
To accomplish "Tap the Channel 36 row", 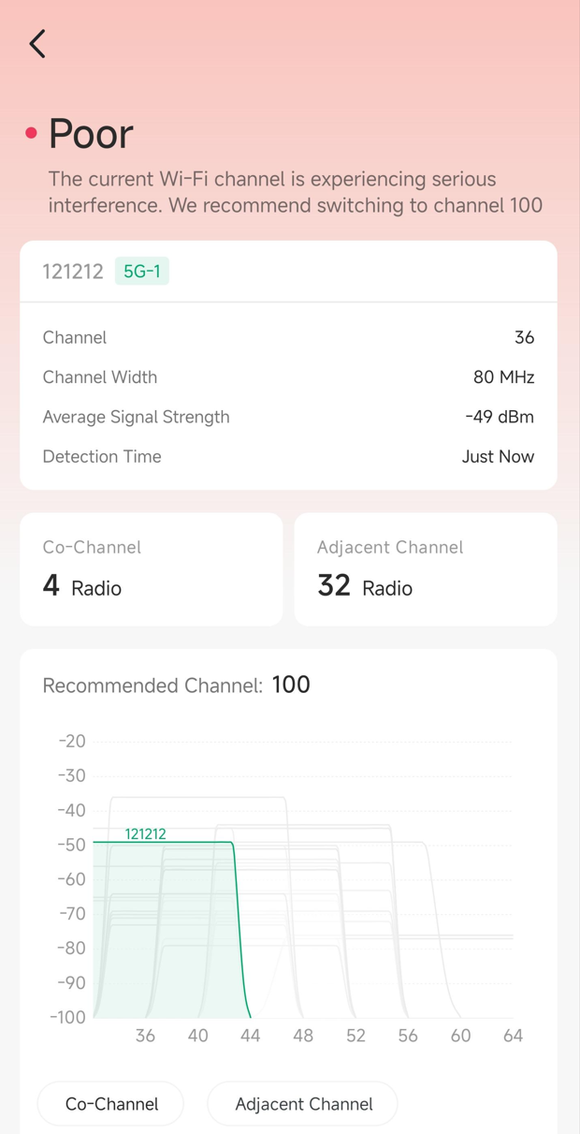I will click(x=288, y=337).
